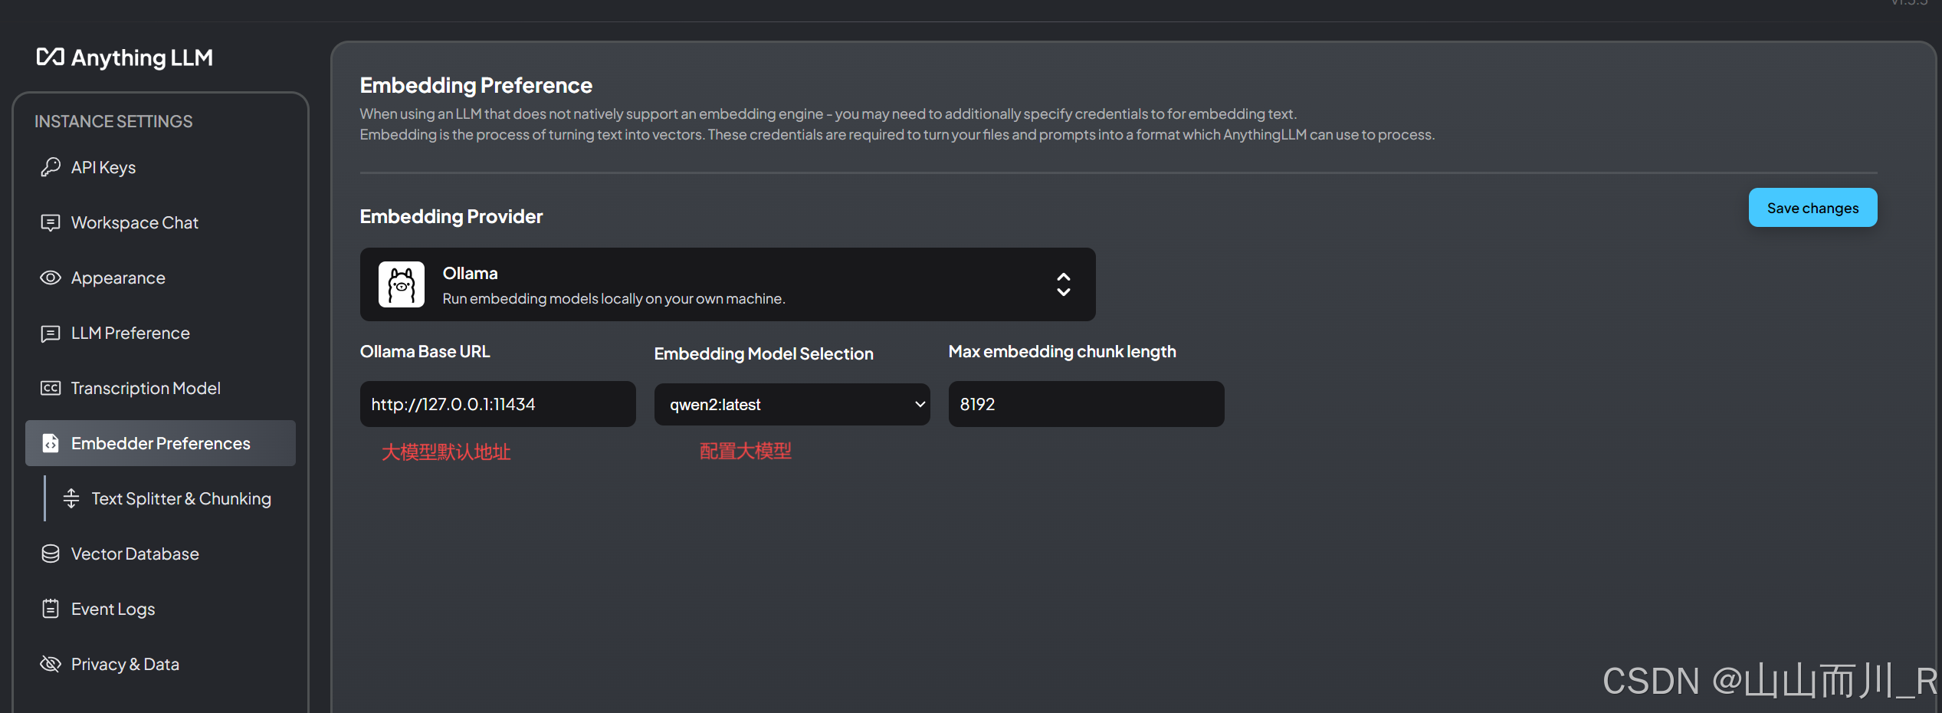This screenshot has width=1942, height=713.
Task: Open the qwen2:latest model dropdown
Action: pos(792,404)
